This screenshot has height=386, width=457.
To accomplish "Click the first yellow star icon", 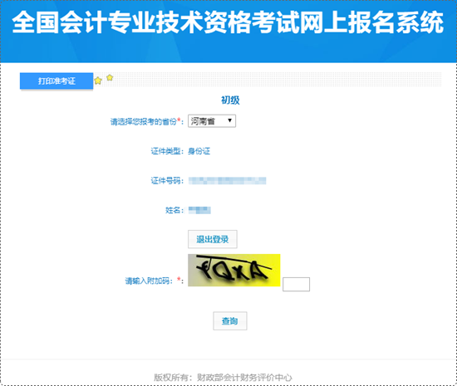I will [x=98, y=81].
